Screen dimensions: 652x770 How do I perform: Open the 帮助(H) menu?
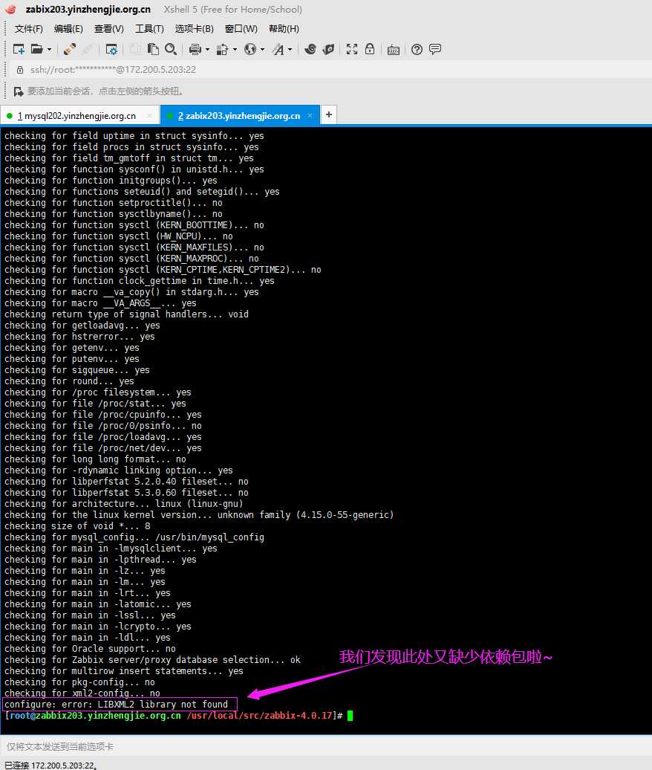(x=284, y=29)
